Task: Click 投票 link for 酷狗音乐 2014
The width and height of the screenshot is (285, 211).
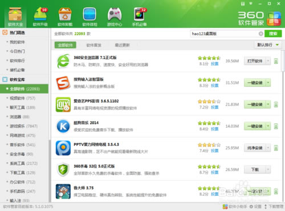Action: pyautogui.click(x=215, y=129)
